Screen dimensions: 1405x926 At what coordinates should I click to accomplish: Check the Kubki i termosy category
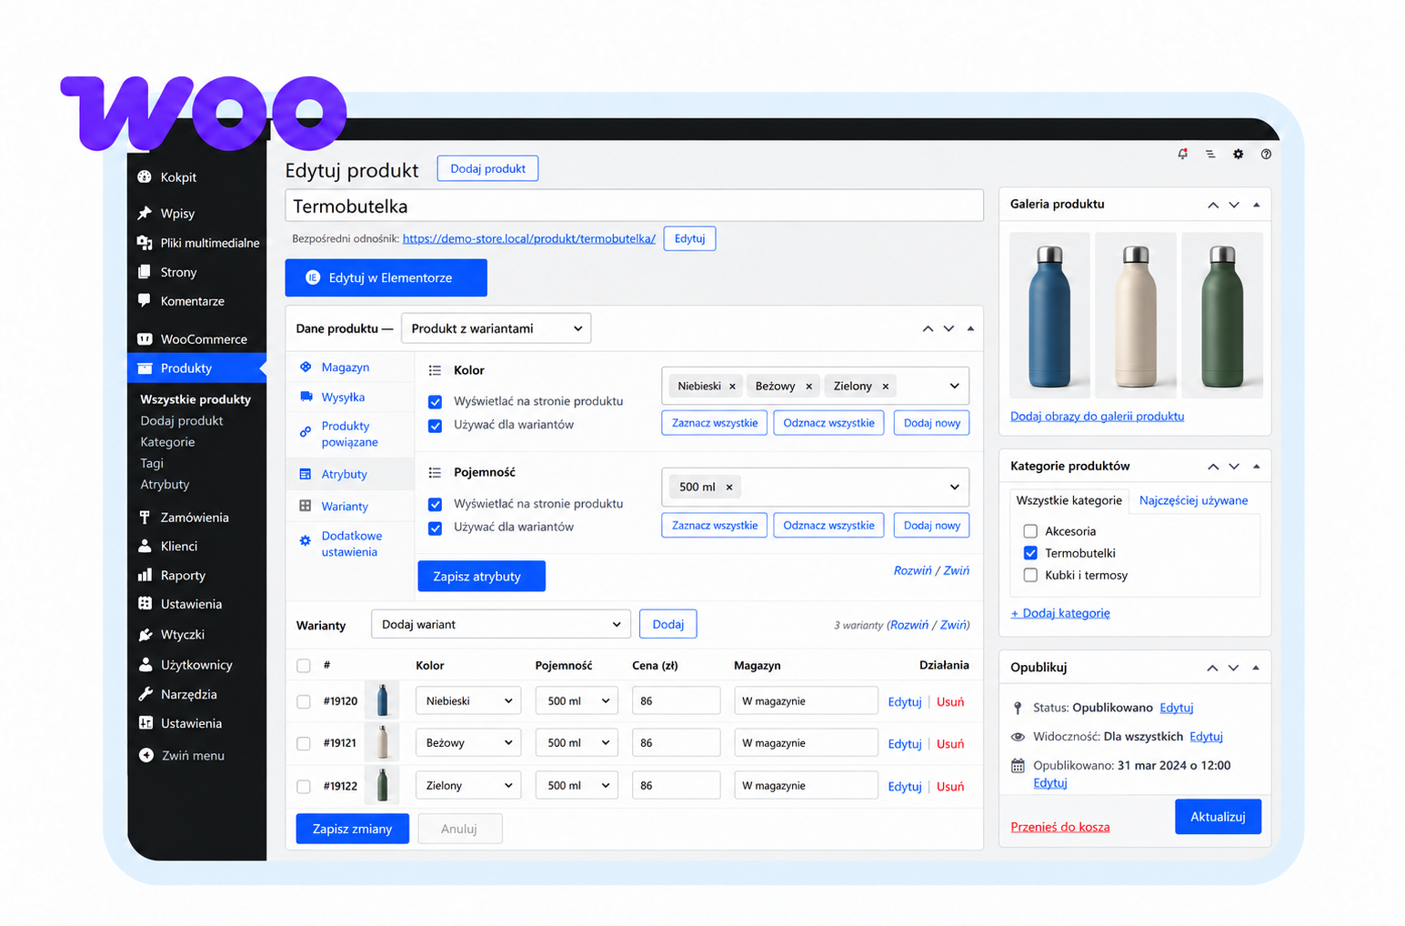[1030, 575]
